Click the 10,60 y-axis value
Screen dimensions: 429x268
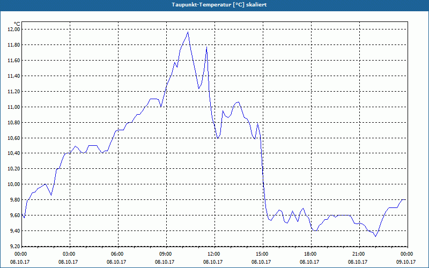[14, 138]
